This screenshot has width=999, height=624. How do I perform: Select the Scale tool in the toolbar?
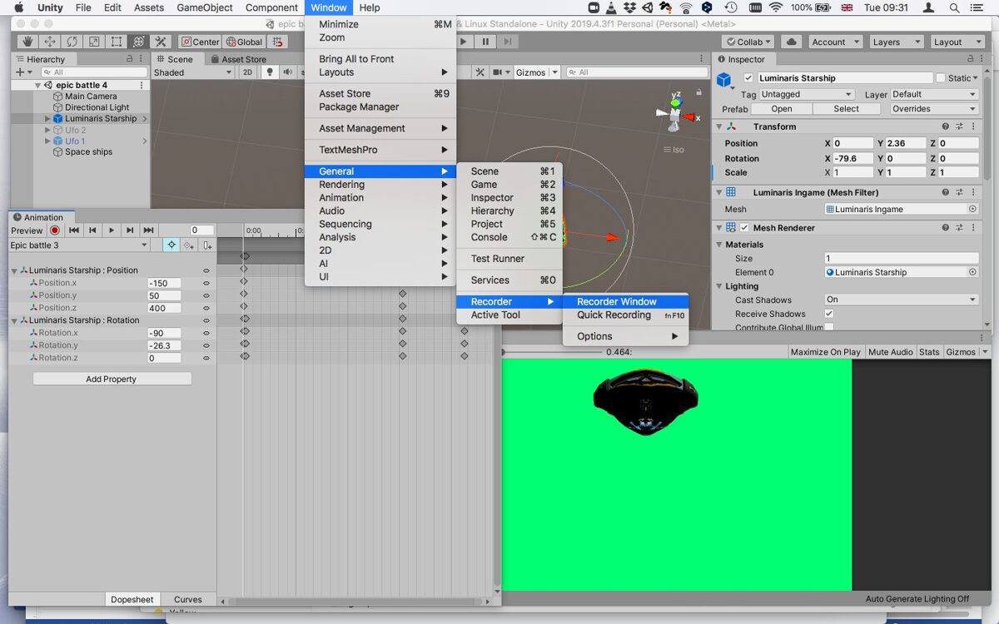tap(94, 42)
